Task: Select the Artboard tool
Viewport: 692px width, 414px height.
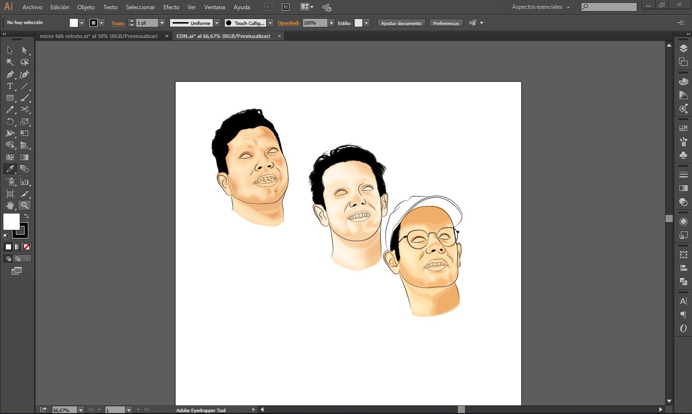Action: click(x=10, y=194)
